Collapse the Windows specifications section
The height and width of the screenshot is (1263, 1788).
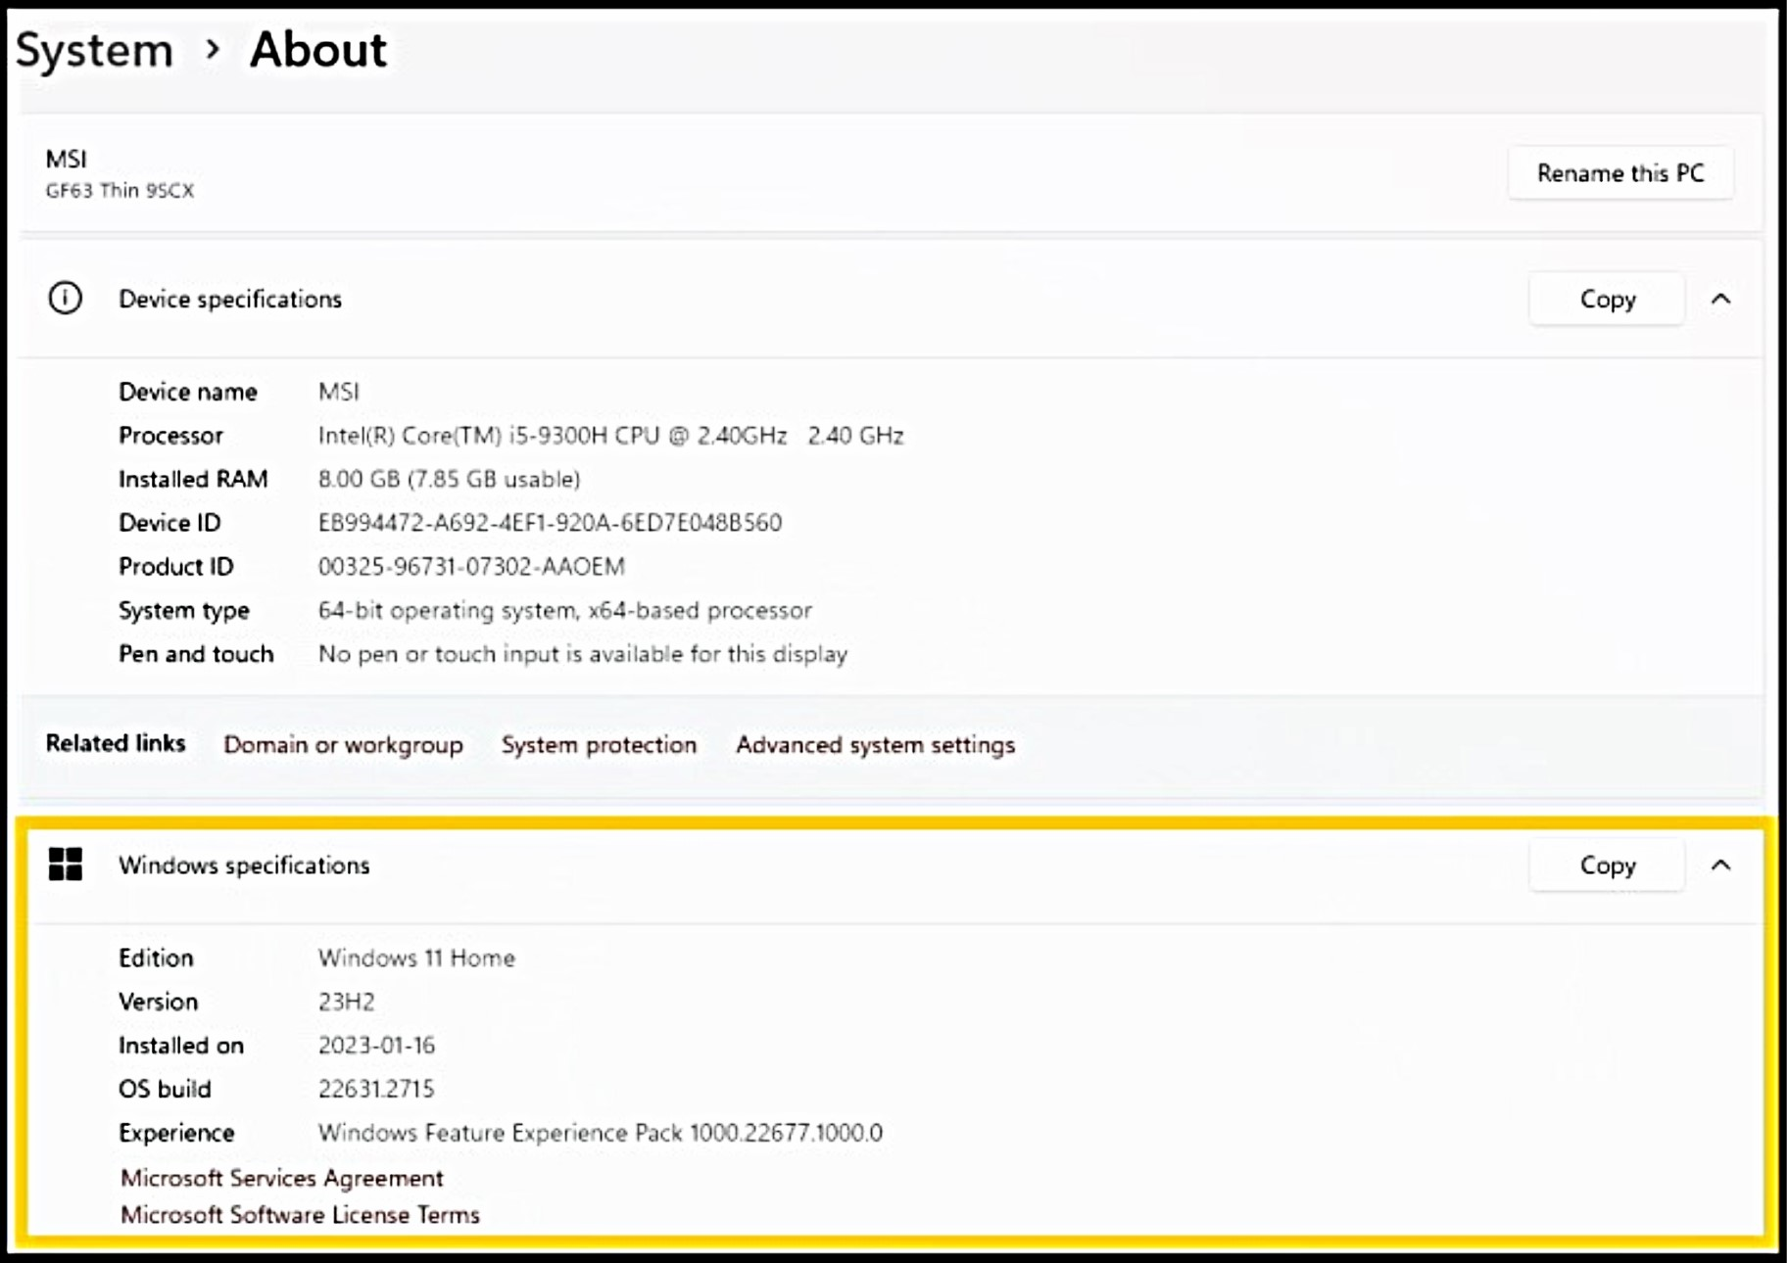[x=1721, y=865]
